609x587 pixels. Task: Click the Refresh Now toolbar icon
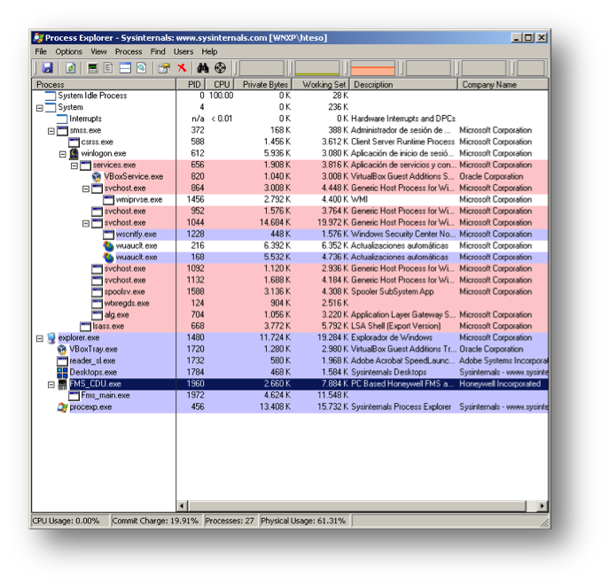click(x=70, y=68)
